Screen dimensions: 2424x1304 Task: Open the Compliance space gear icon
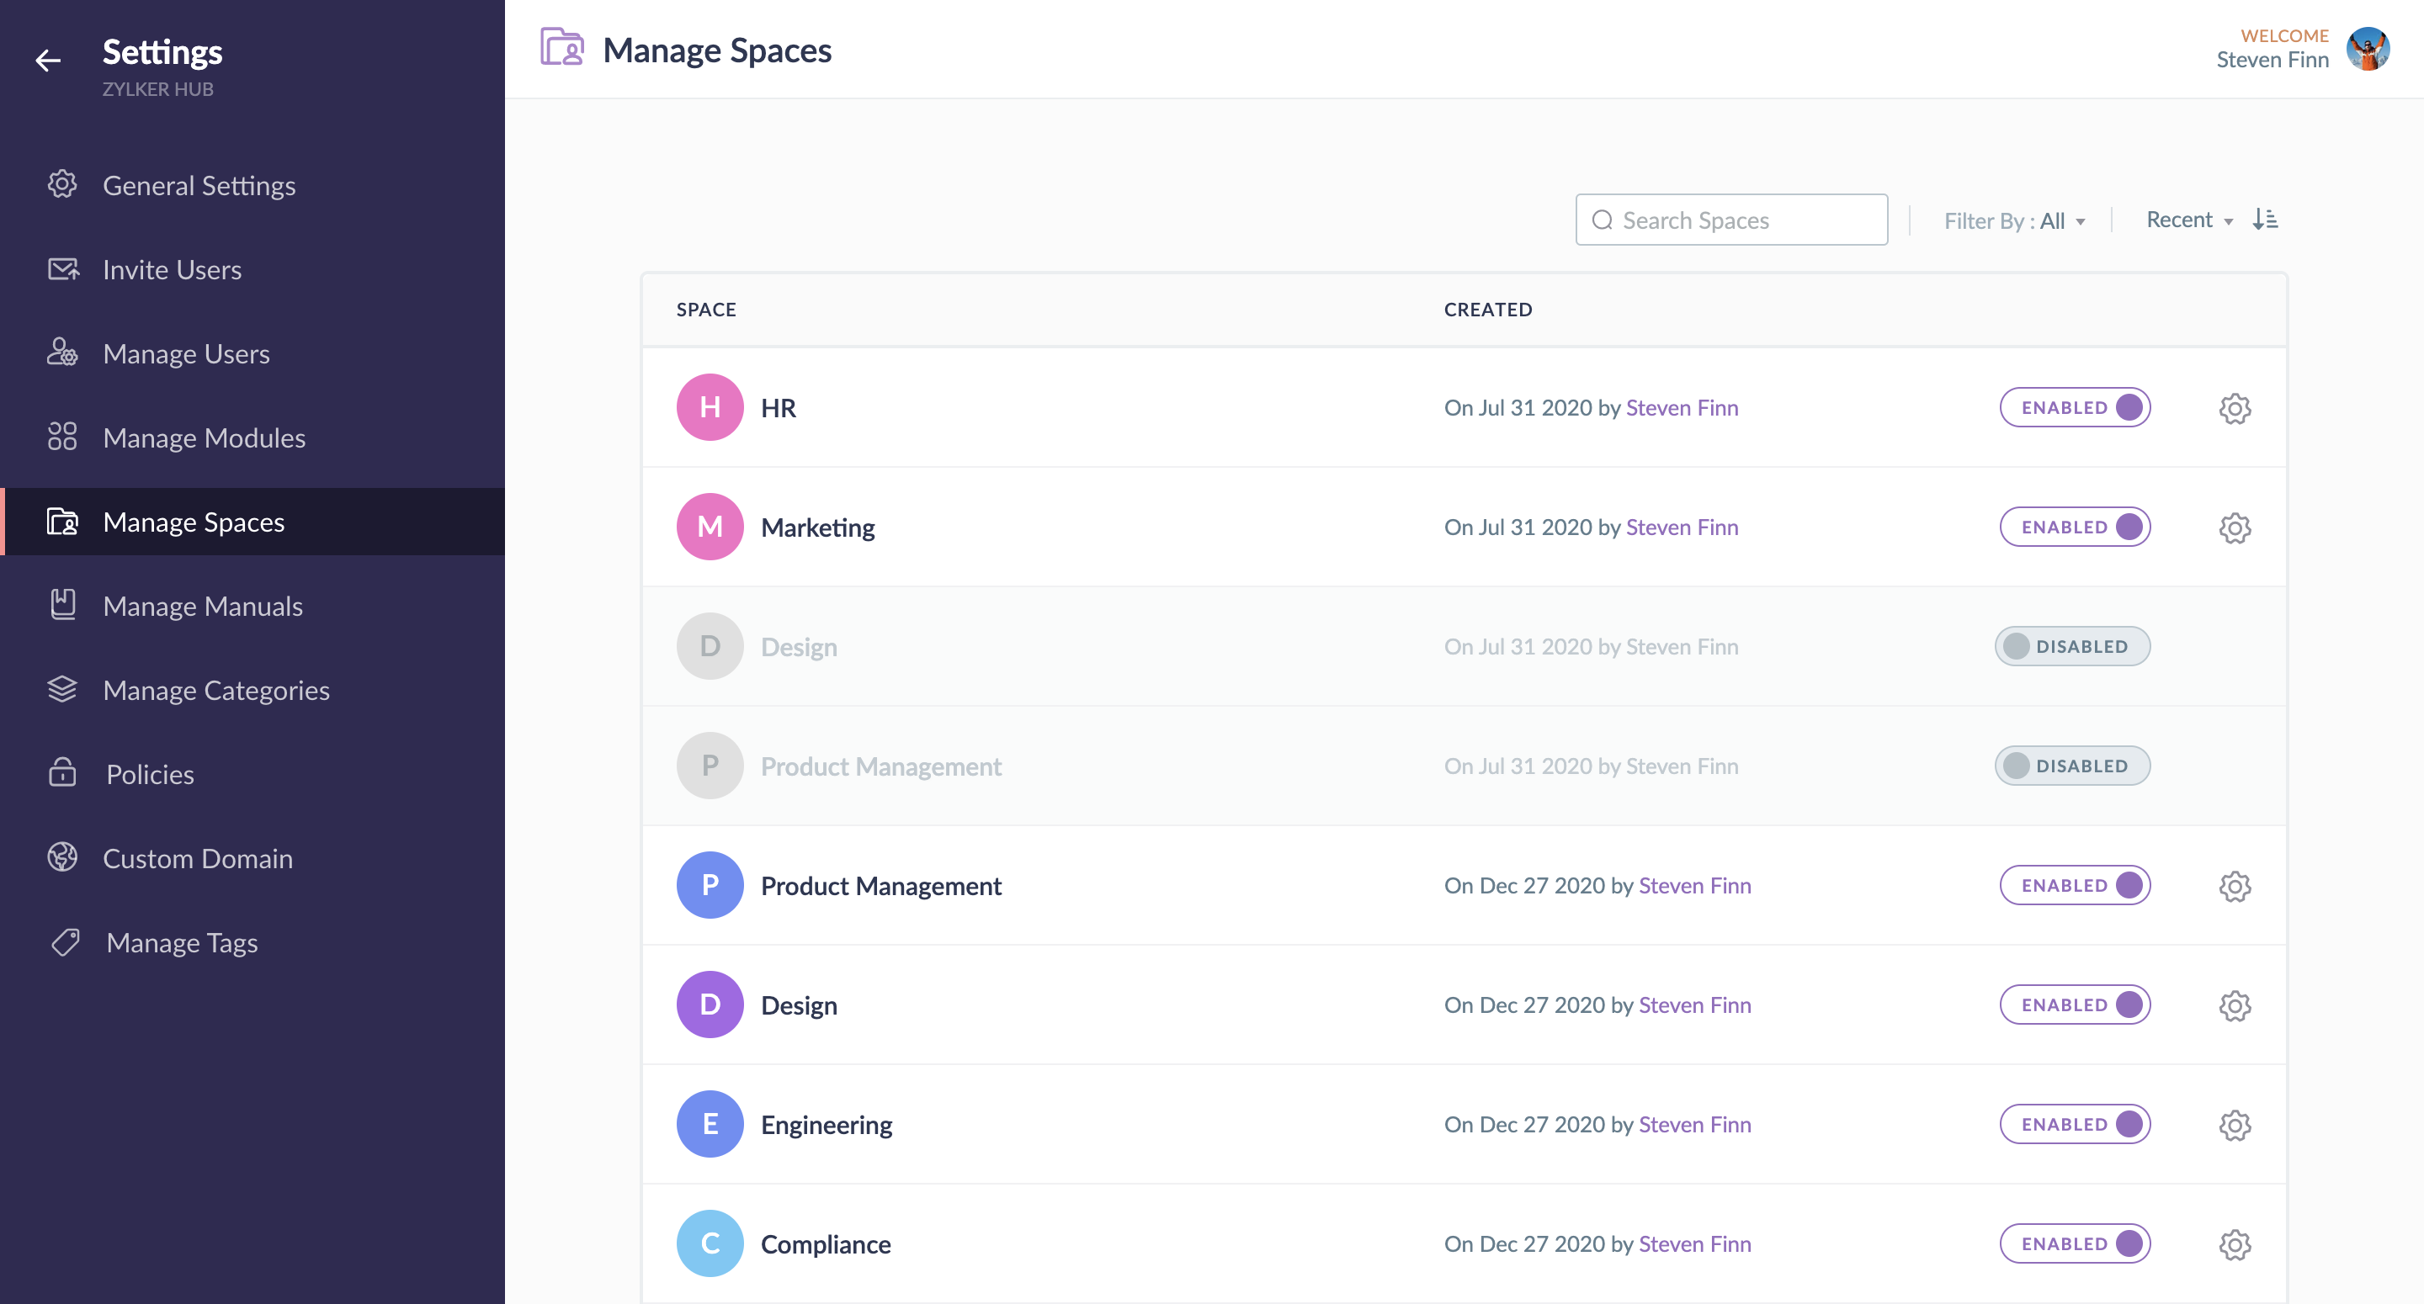(2234, 1245)
